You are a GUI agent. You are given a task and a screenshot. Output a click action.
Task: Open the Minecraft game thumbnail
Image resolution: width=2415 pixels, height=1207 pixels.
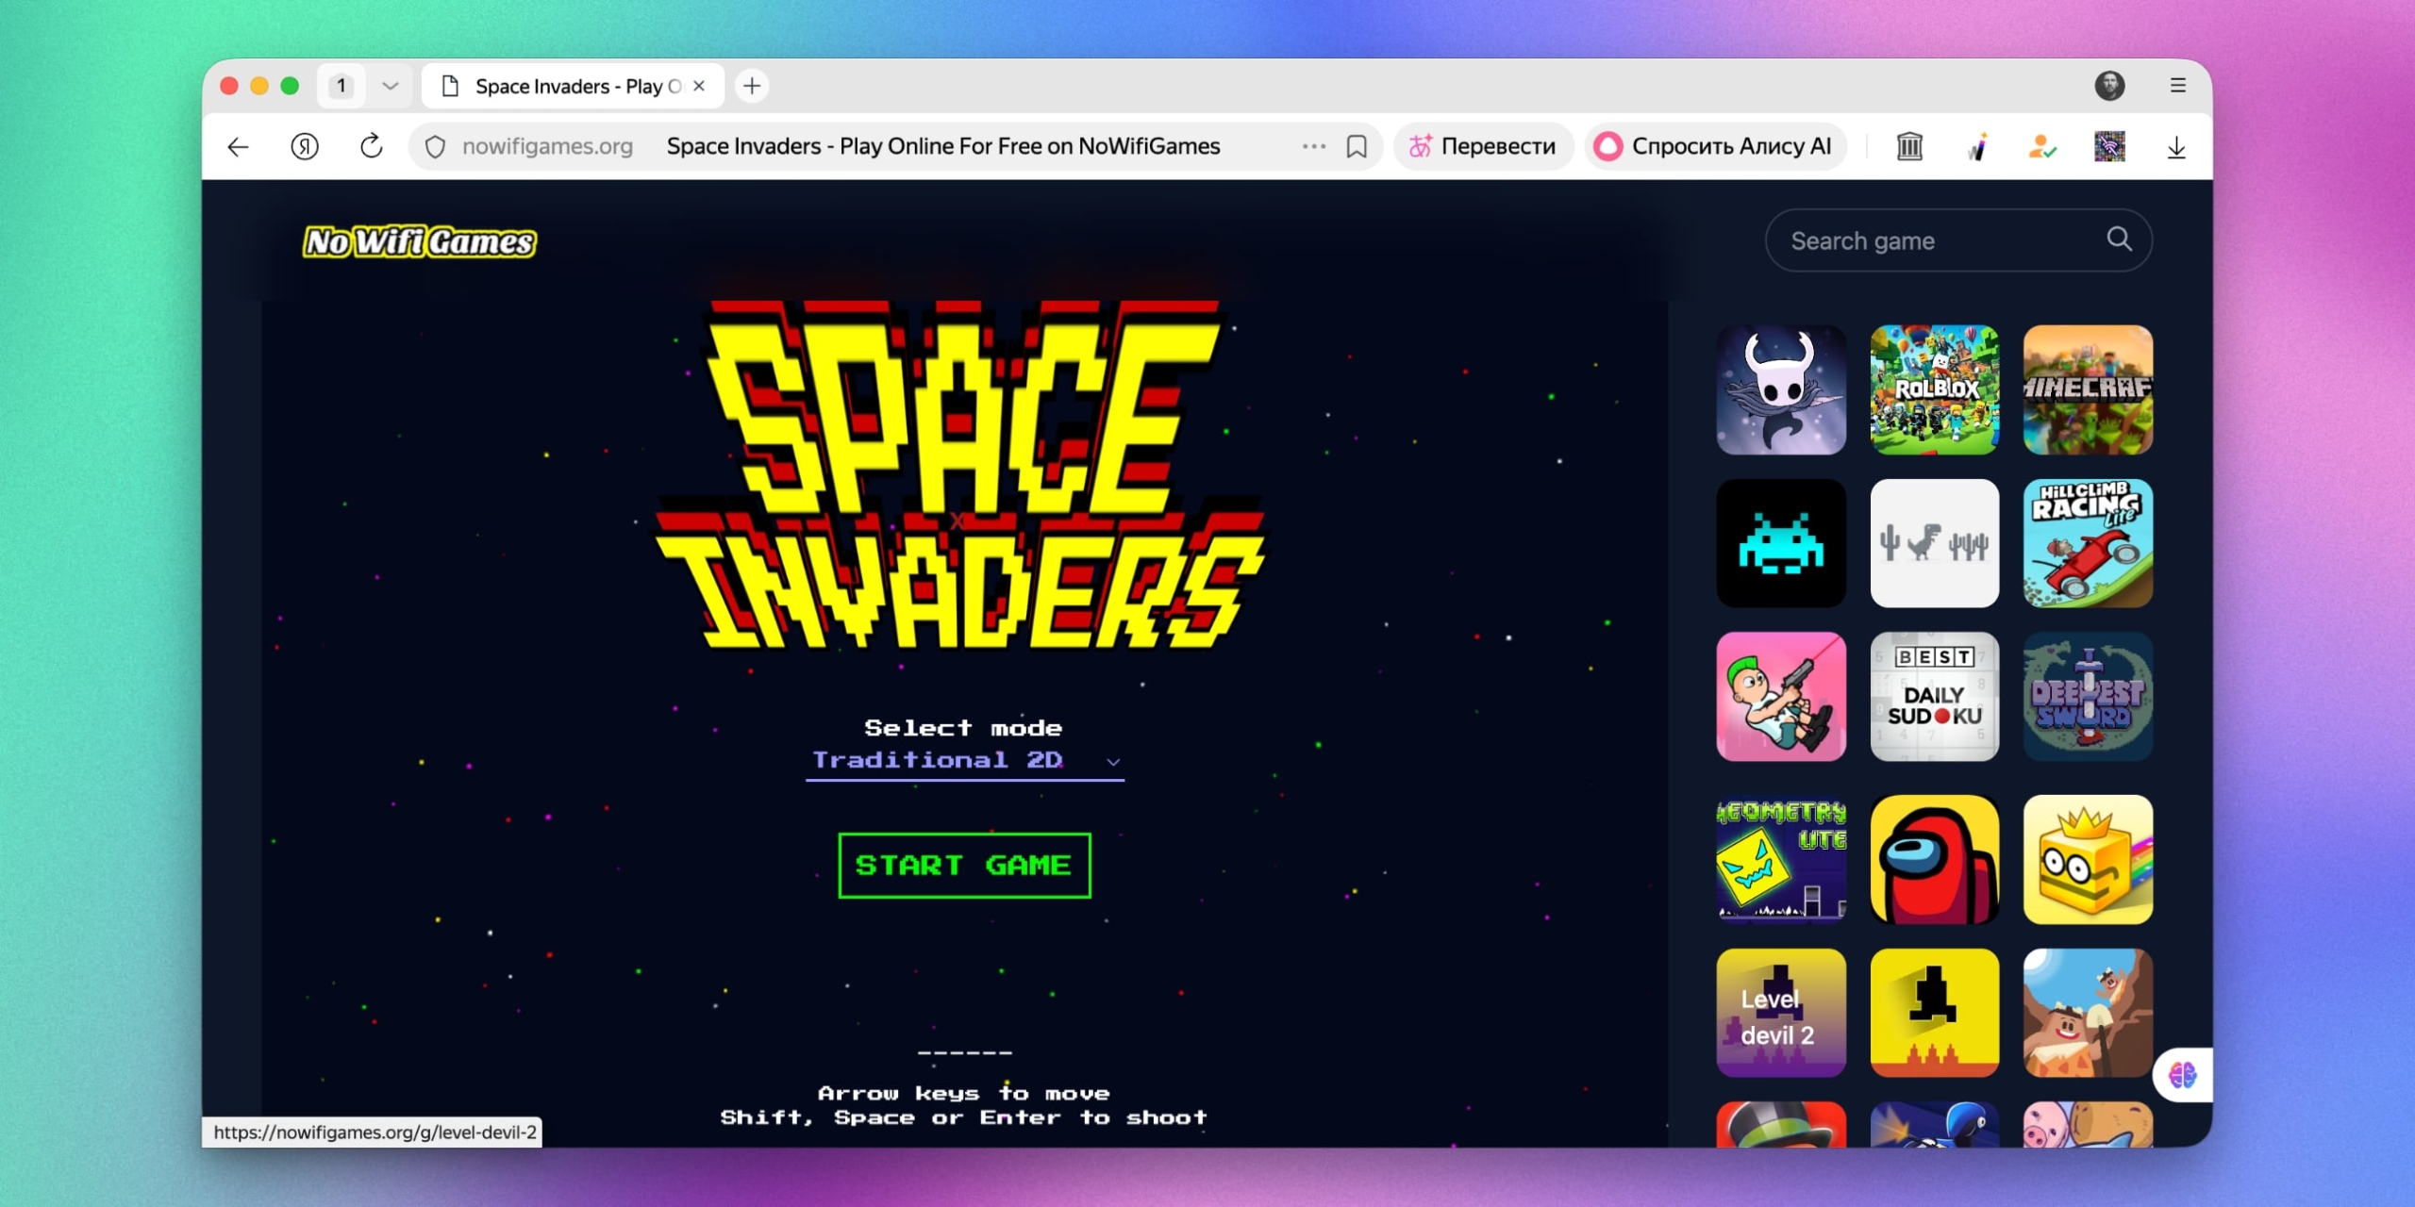pyautogui.click(x=2088, y=390)
